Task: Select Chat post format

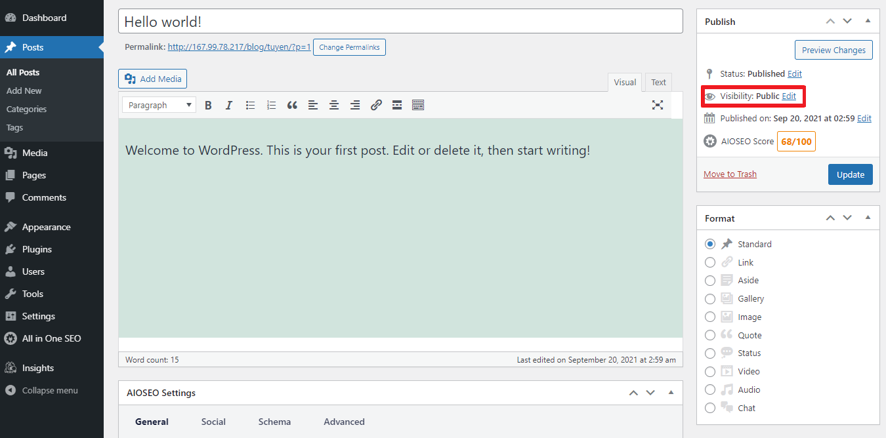Action: (710, 408)
